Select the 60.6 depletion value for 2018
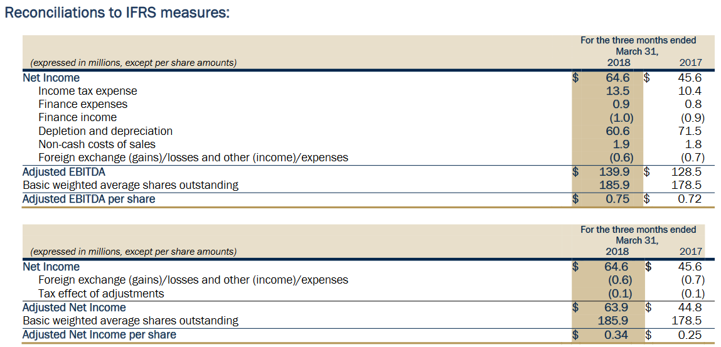Screen dimensions: 721x347 617,131
